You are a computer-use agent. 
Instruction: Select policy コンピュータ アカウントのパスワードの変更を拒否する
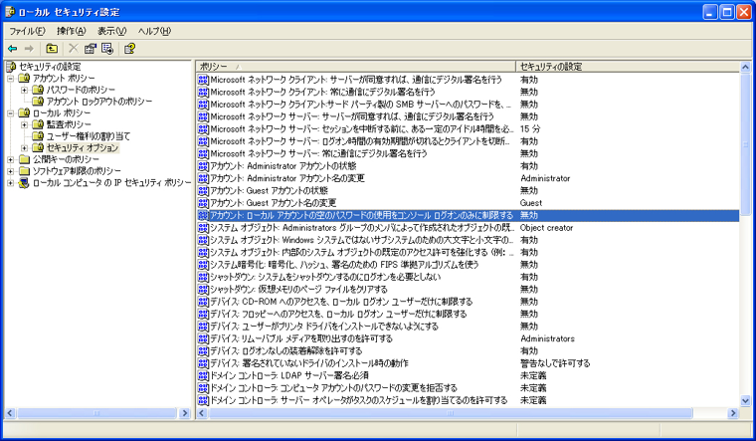pos(333,388)
